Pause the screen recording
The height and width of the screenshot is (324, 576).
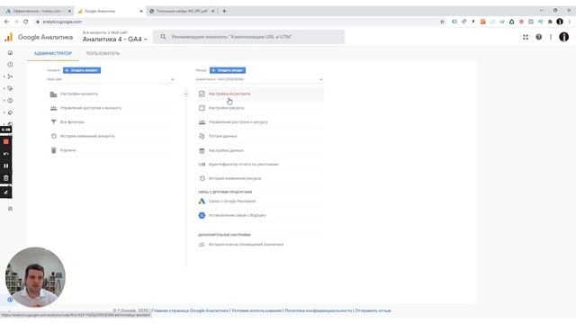tap(6, 166)
